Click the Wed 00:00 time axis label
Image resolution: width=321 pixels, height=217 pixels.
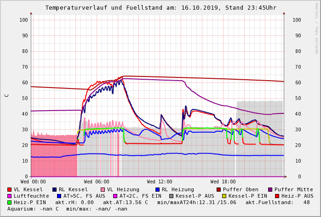pyautogui.click(x=33, y=182)
